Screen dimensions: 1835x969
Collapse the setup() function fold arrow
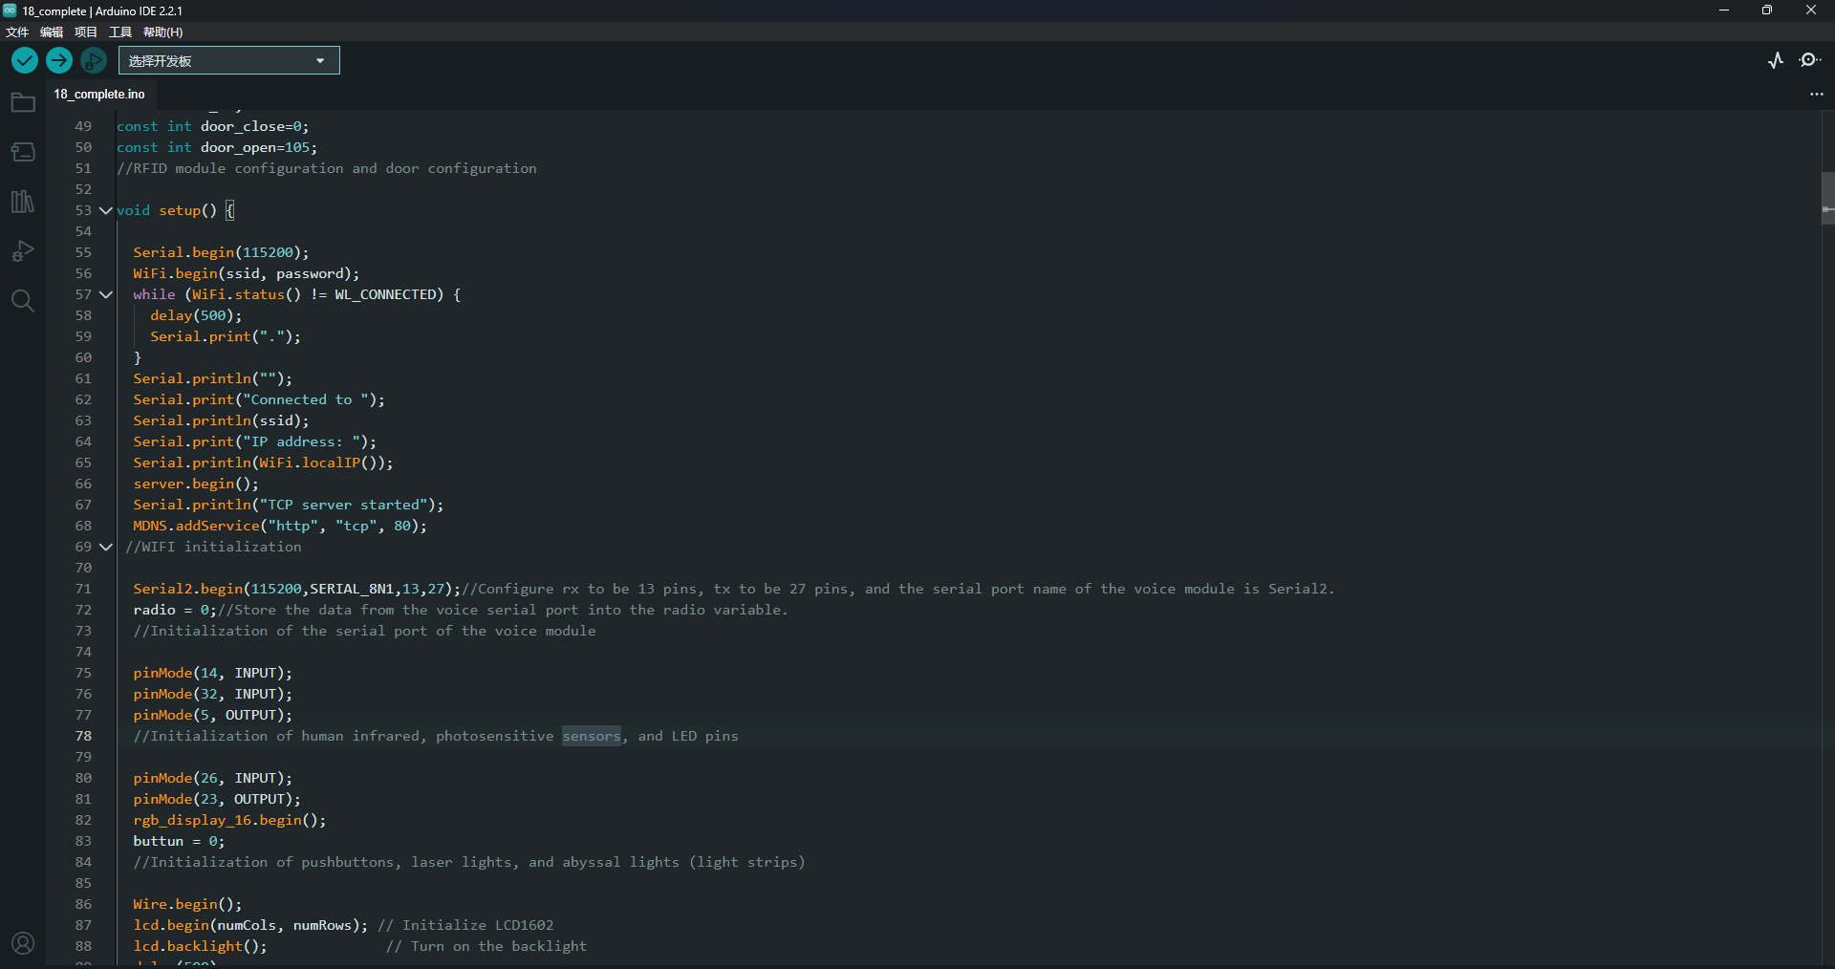tap(105, 210)
